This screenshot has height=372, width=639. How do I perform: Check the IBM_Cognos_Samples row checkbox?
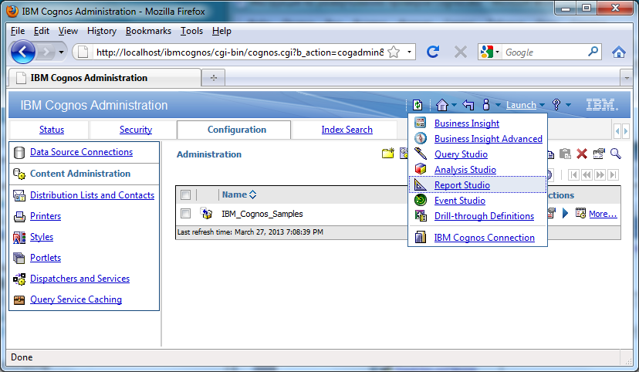point(185,213)
